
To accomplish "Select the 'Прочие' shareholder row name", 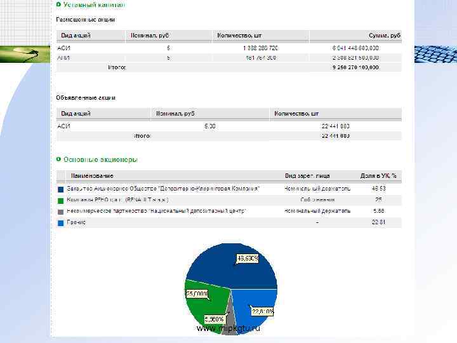I will coord(76,222).
